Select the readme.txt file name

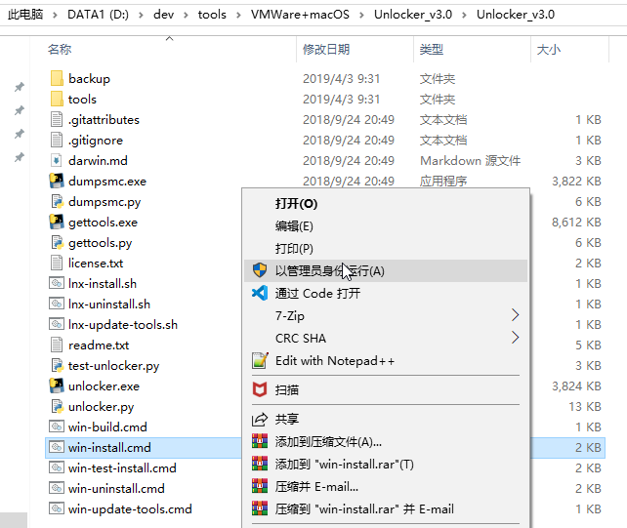tap(99, 345)
